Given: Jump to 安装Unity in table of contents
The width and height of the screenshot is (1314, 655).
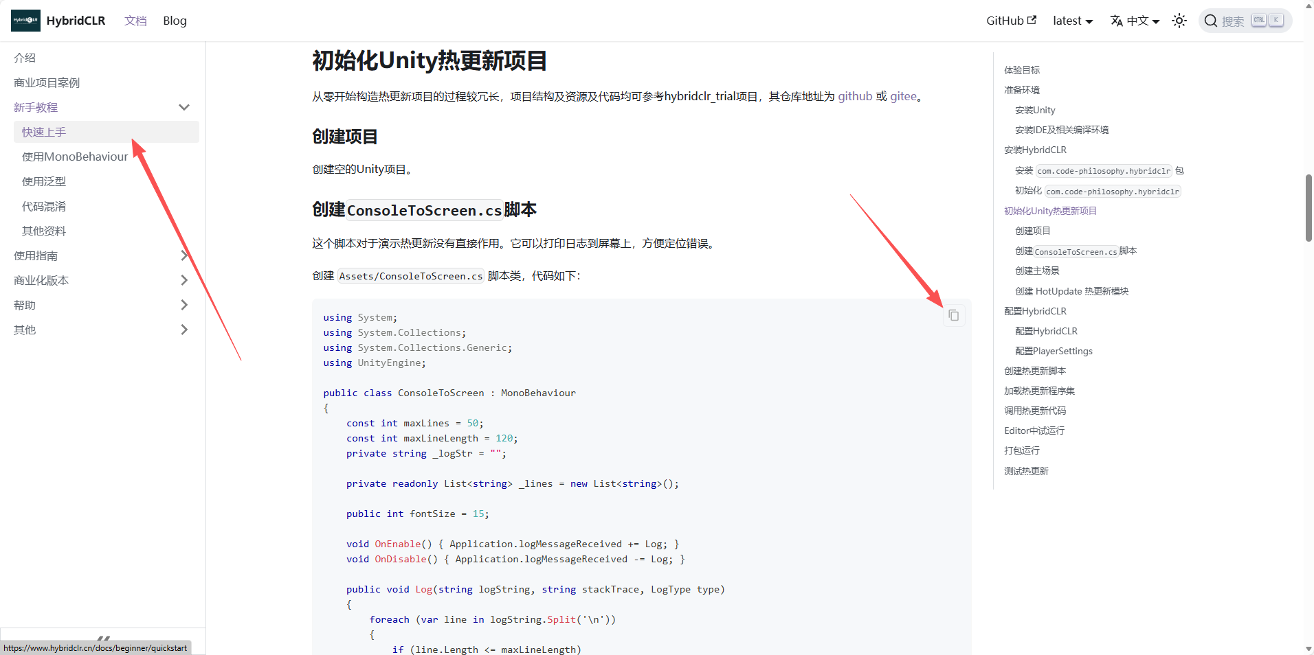Looking at the screenshot, I should pos(1035,110).
